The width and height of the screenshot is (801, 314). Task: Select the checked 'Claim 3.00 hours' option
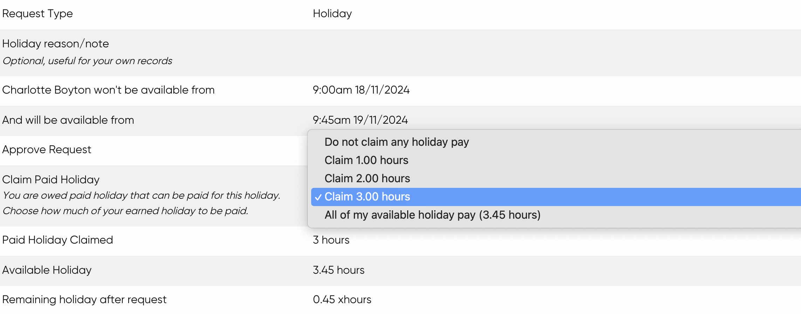tap(556, 197)
